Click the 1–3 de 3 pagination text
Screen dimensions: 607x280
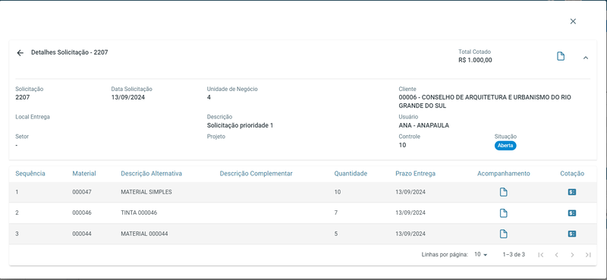pos(514,254)
